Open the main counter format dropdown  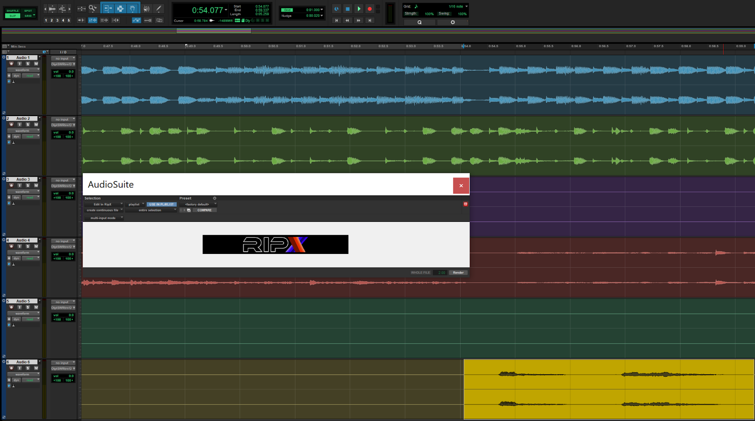(226, 9)
